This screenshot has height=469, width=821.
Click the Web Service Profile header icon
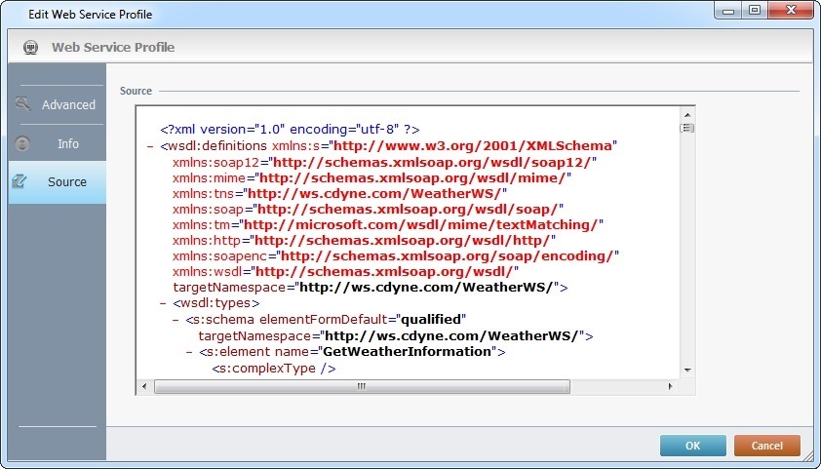30,47
